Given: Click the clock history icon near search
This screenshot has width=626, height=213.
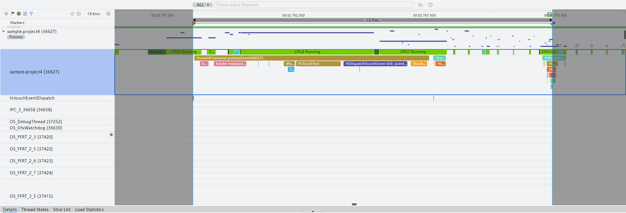Looking at the screenshot, I should (x=431, y=5).
